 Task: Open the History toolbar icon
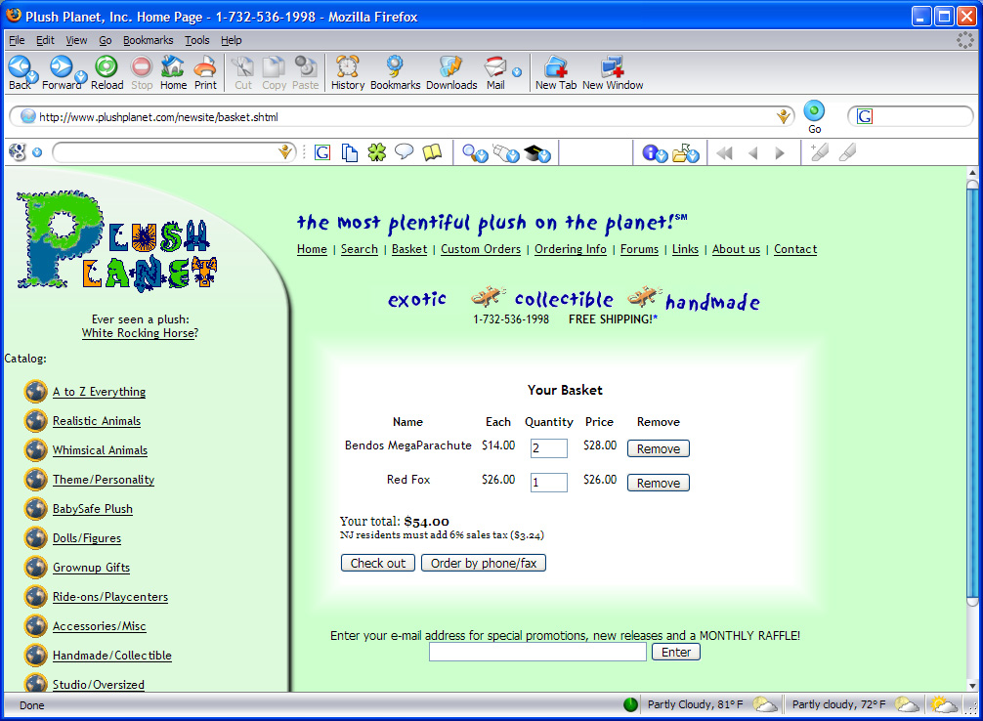point(347,67)
